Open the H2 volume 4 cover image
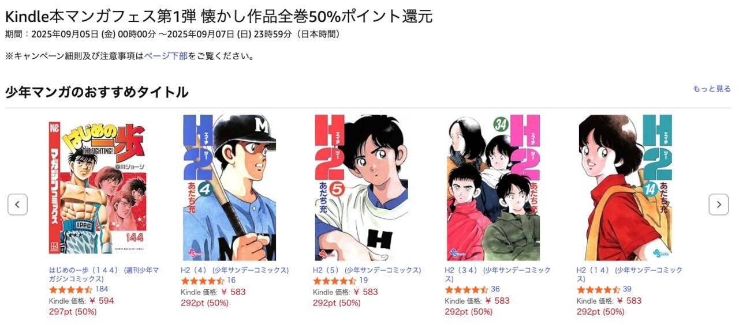 tap(229, 187)
